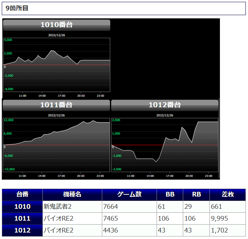The width and height of the screenshot is (248, 239).
Task: Select row header 1011 in table
Action: point(22,218)
